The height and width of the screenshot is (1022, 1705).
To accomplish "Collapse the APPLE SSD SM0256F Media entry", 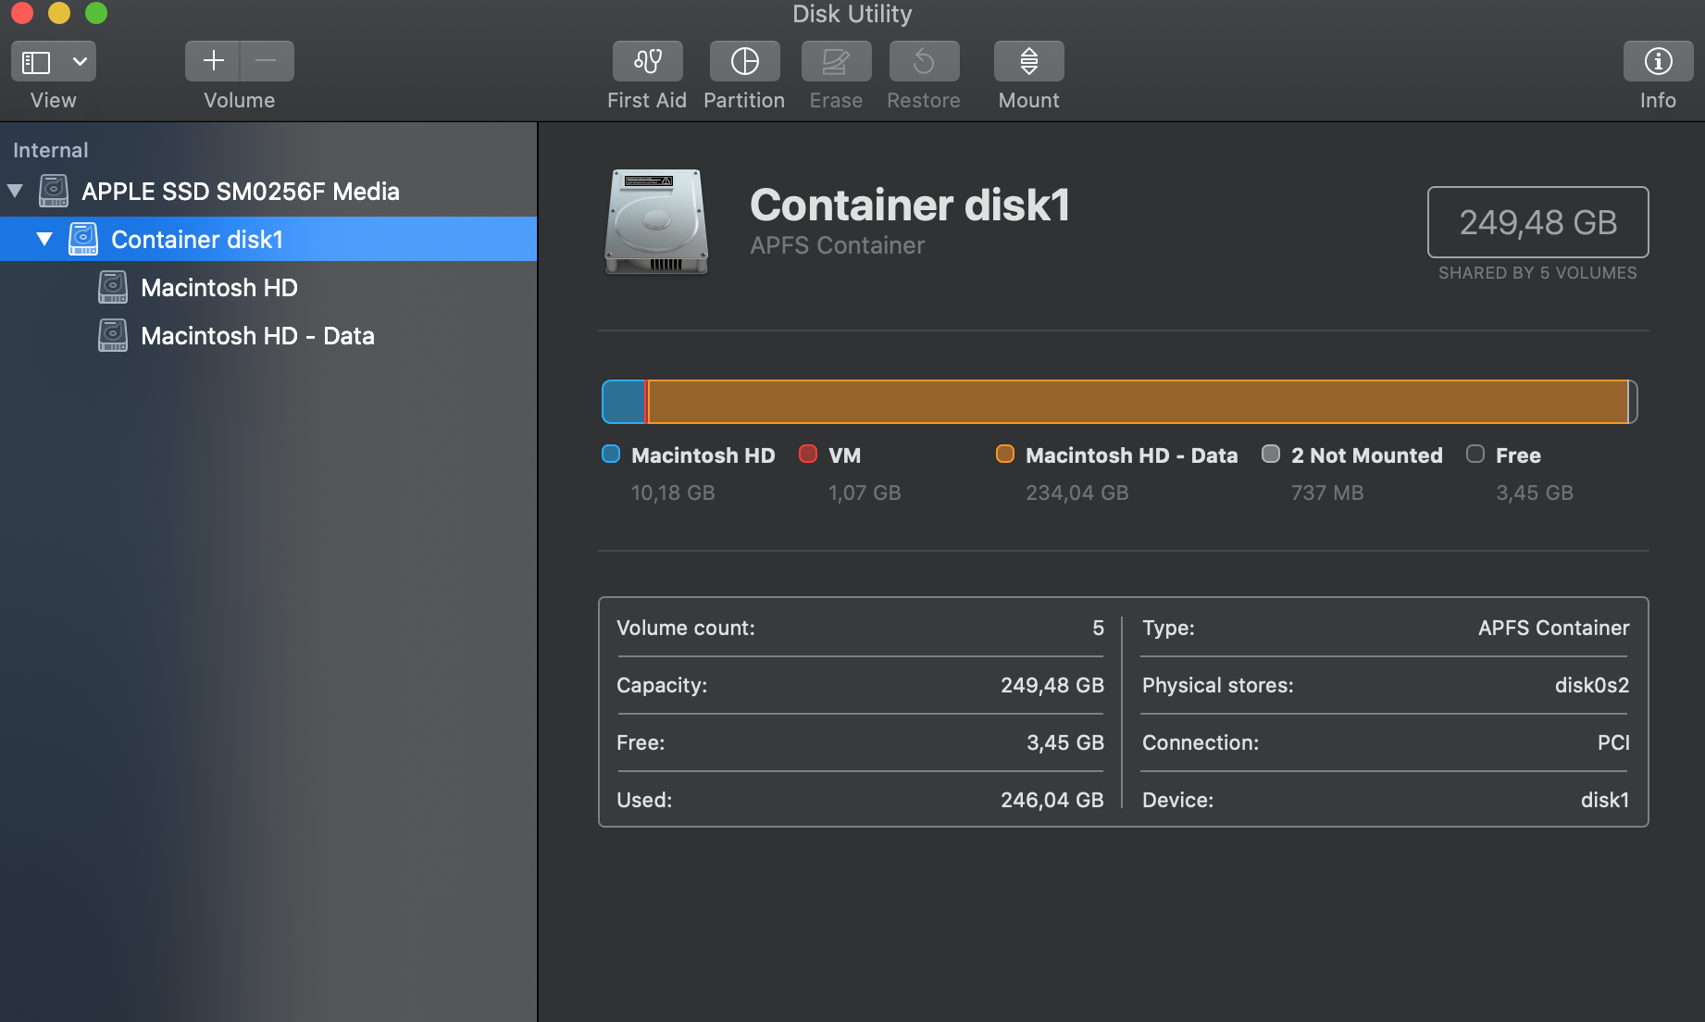I will (x=14, y=191).
